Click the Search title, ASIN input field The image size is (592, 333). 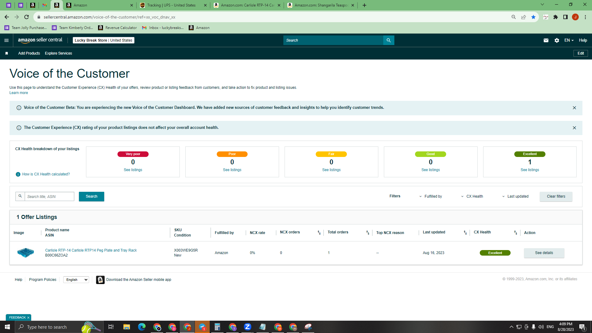[x=49, y=197]
